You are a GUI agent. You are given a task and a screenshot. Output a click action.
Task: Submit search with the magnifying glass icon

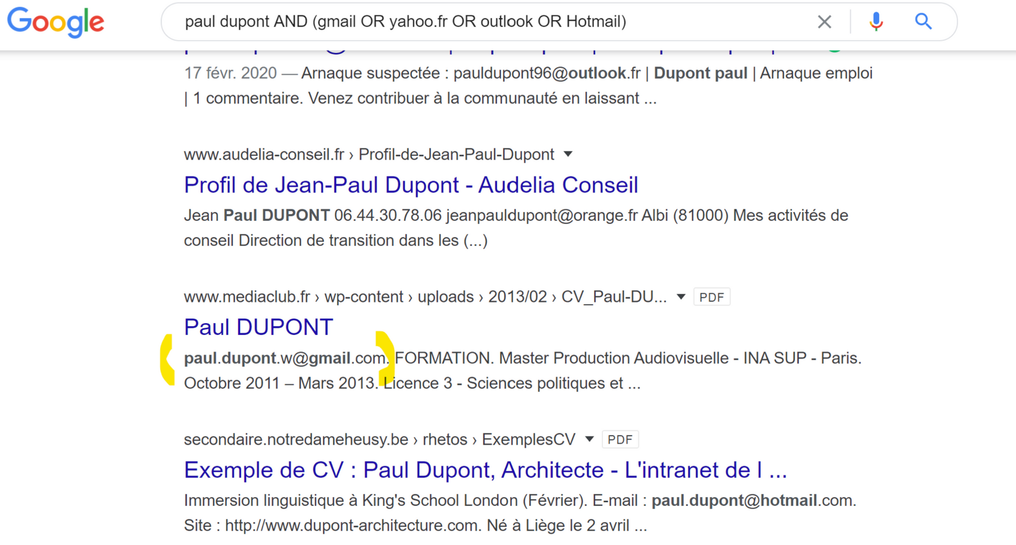click(x=923, y=21)
